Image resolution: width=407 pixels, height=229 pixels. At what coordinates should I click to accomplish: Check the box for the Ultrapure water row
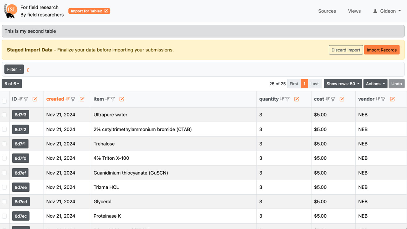4,115
